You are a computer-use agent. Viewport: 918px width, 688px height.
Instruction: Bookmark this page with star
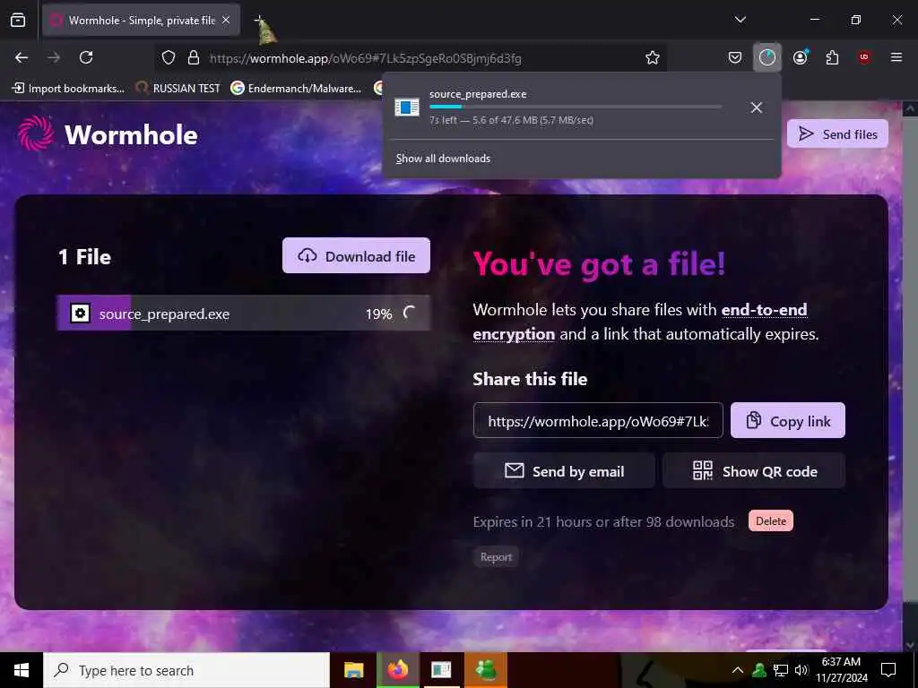coord(653,57)
